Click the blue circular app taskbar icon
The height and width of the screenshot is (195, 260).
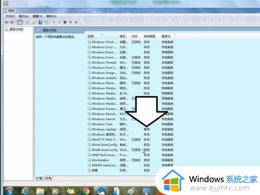pyautogui.click(x=101, y=191)
